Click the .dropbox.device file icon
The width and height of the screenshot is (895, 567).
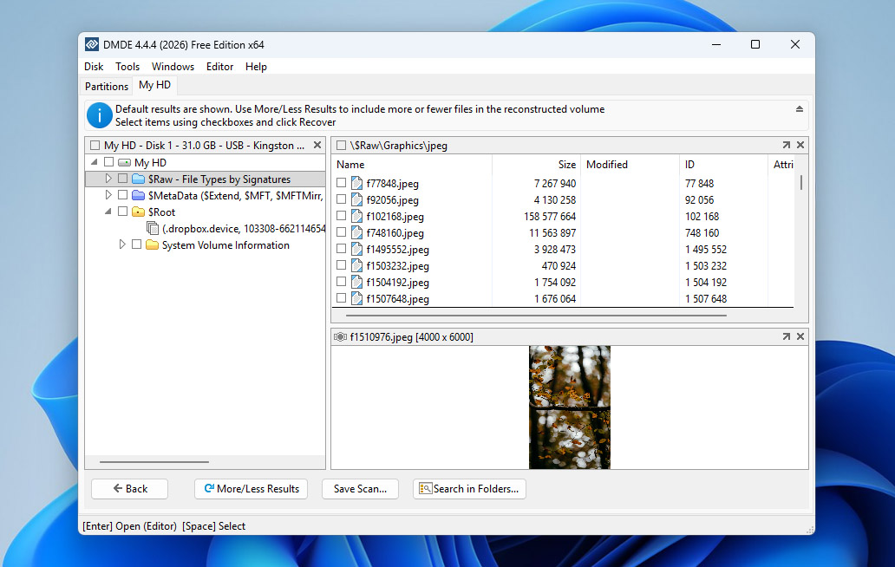[153, 229]
